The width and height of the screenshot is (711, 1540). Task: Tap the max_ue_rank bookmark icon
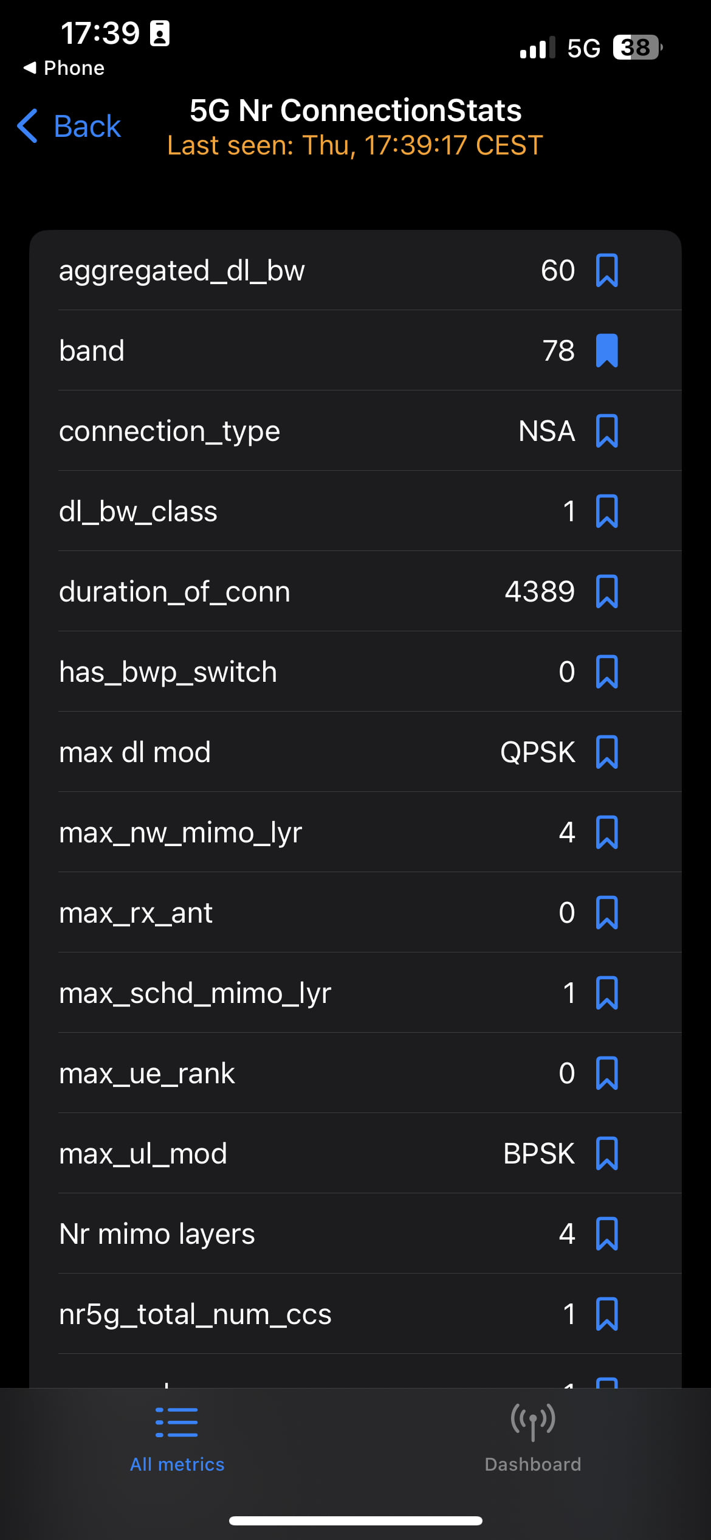(x=606, y=1073)
